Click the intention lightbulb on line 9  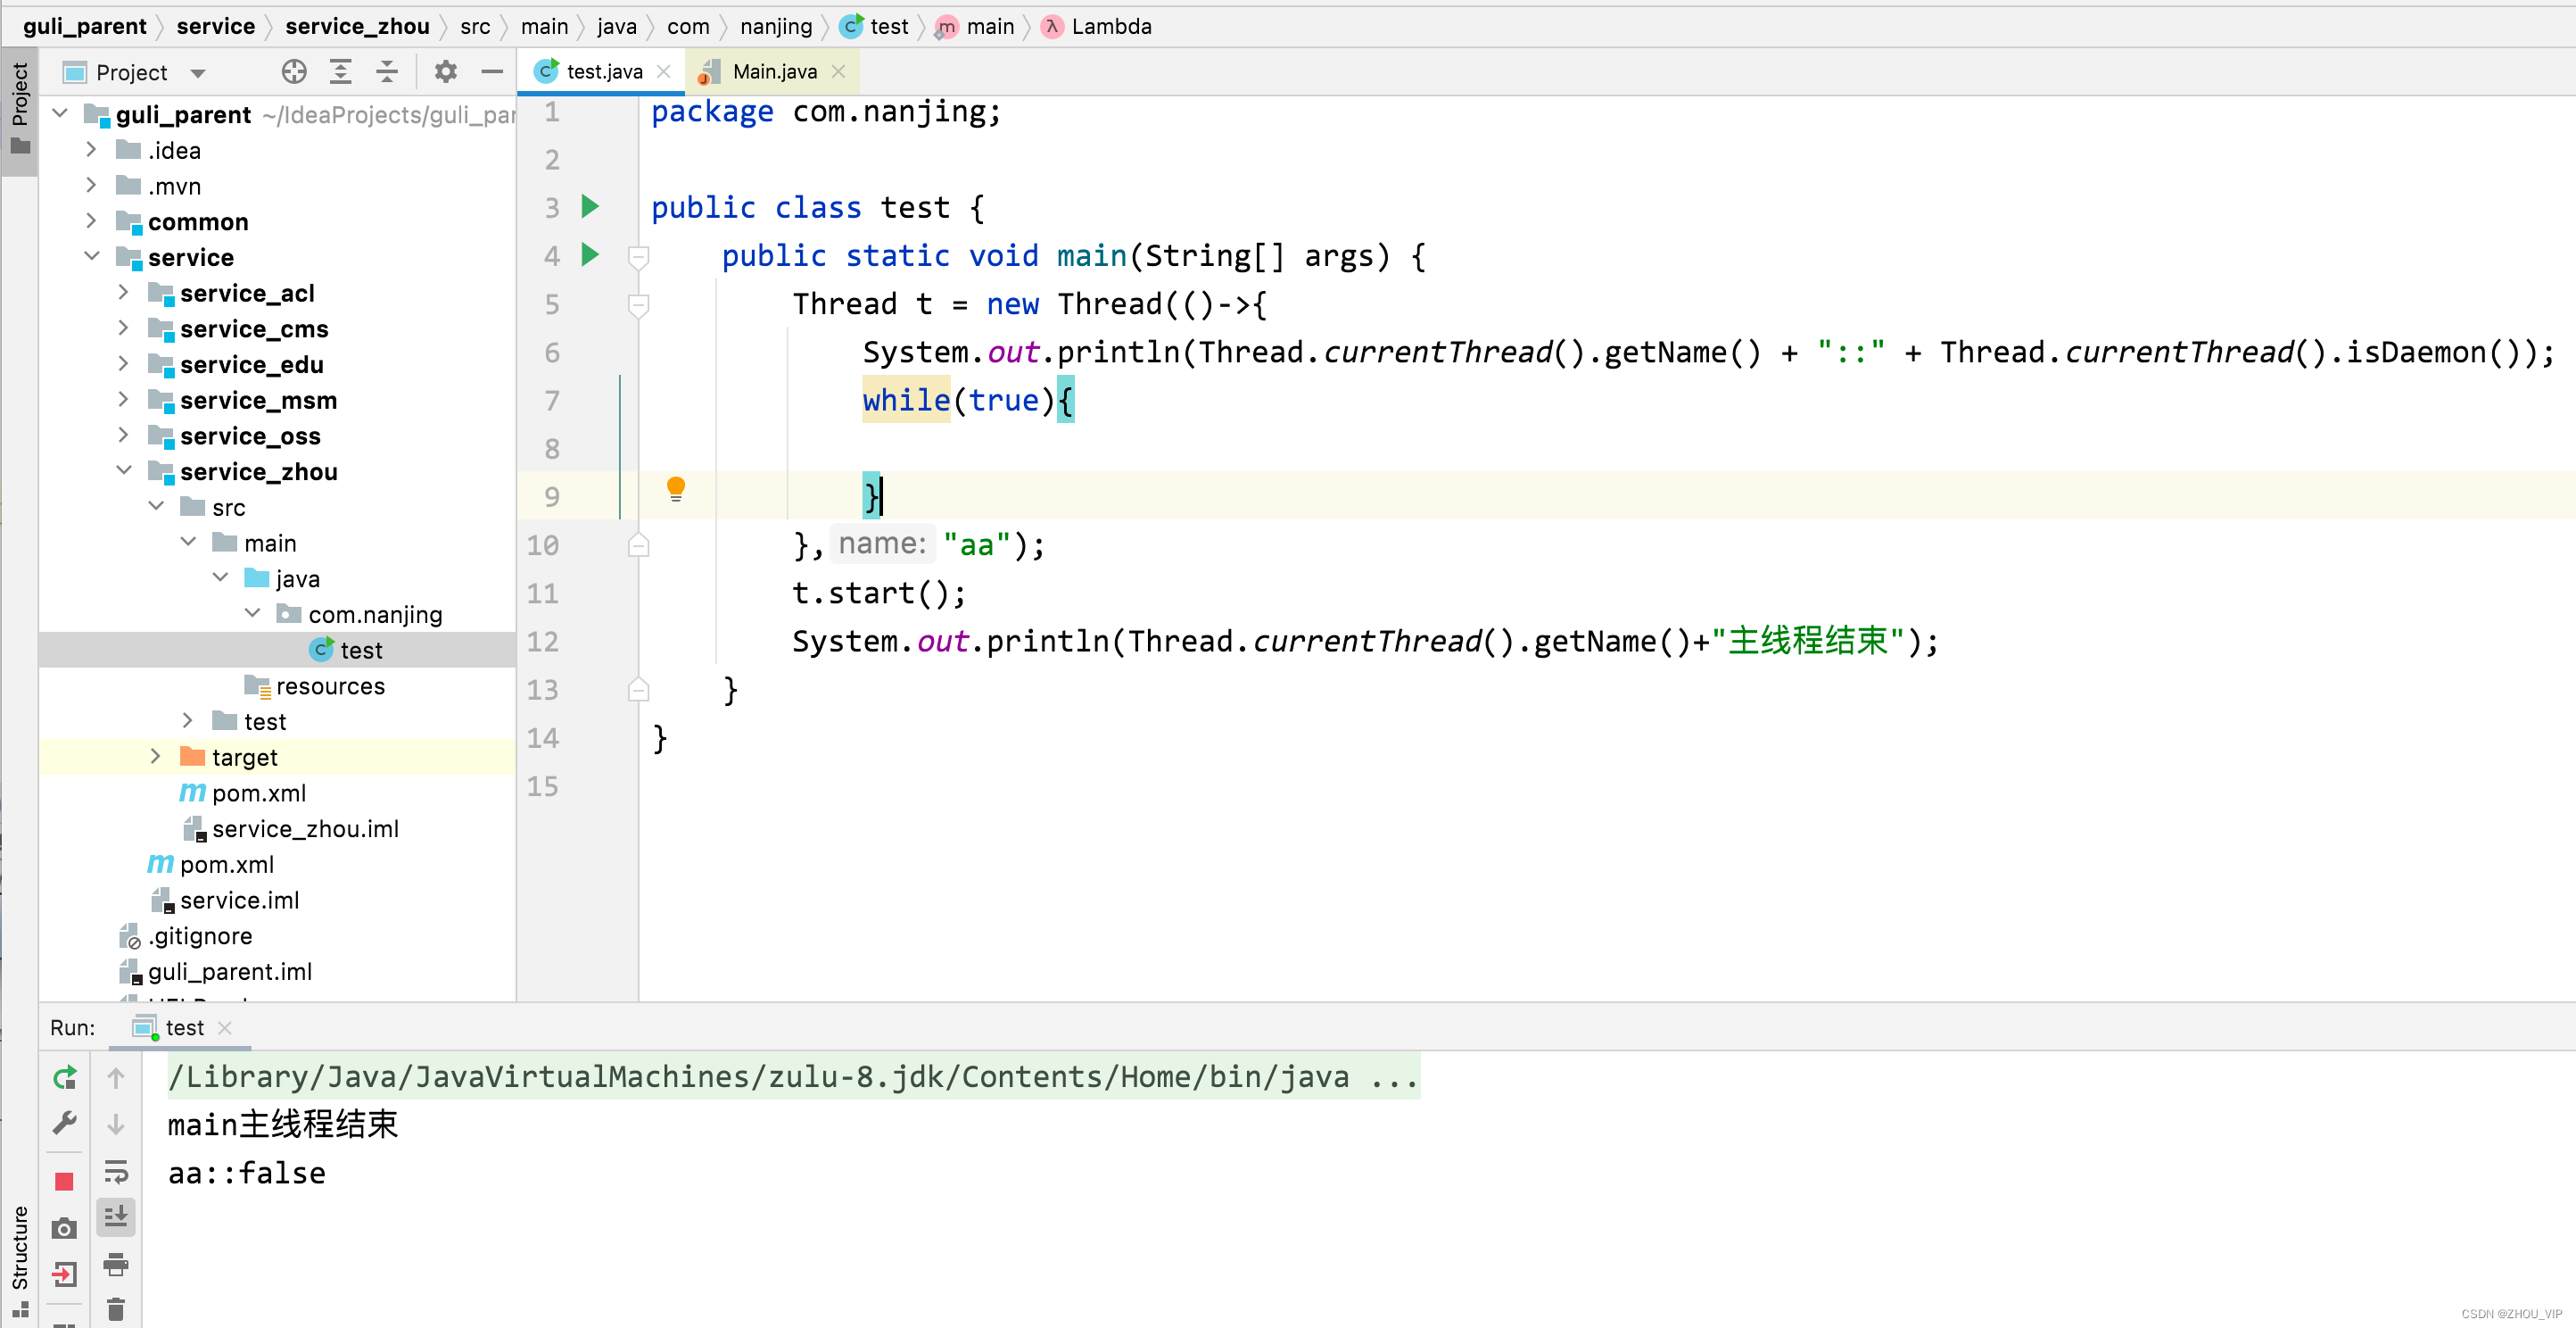coord(676,488)
